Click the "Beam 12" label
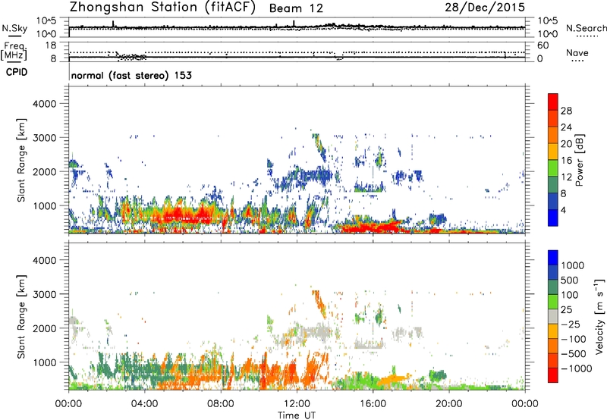 click(296, 8)
